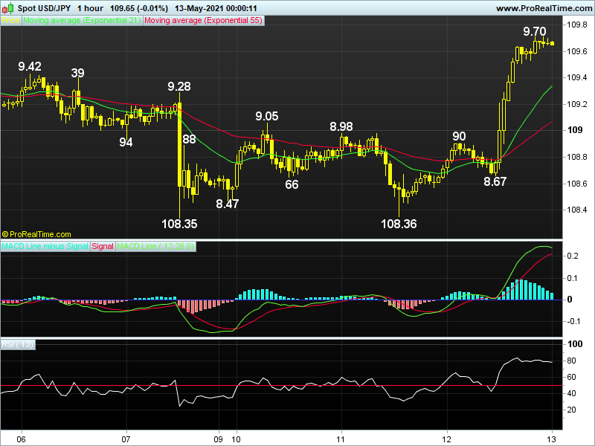This screenshot has width=595, height=446.
Task: Click the 108.35 low price annotation
Action: point(179,224)
